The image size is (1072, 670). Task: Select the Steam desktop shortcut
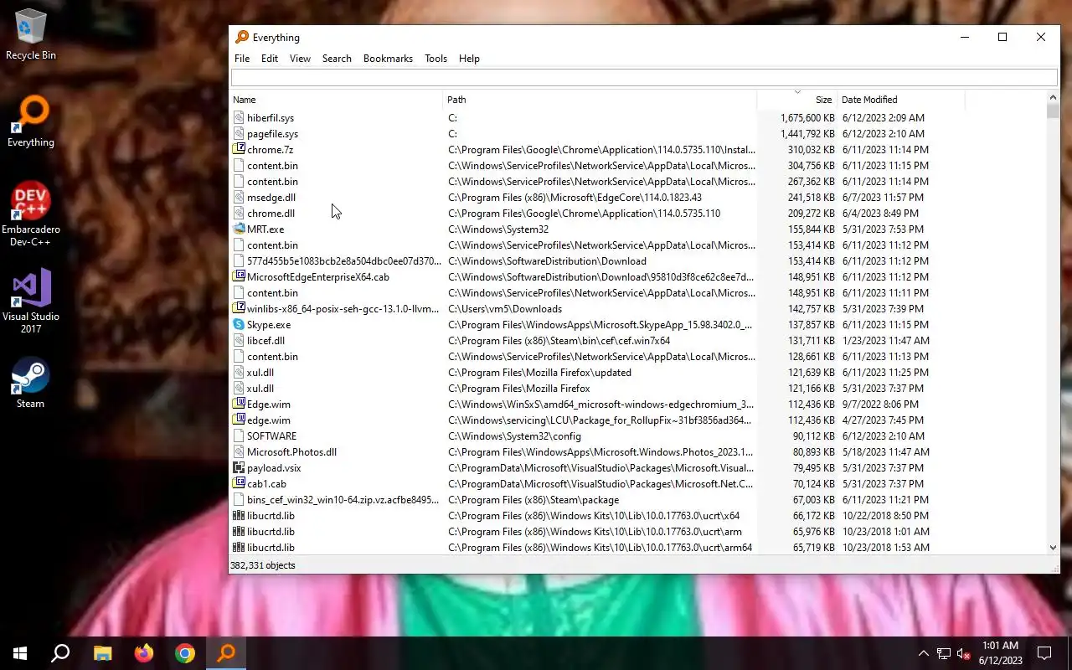pyautogui.click(x=31, y=384)
